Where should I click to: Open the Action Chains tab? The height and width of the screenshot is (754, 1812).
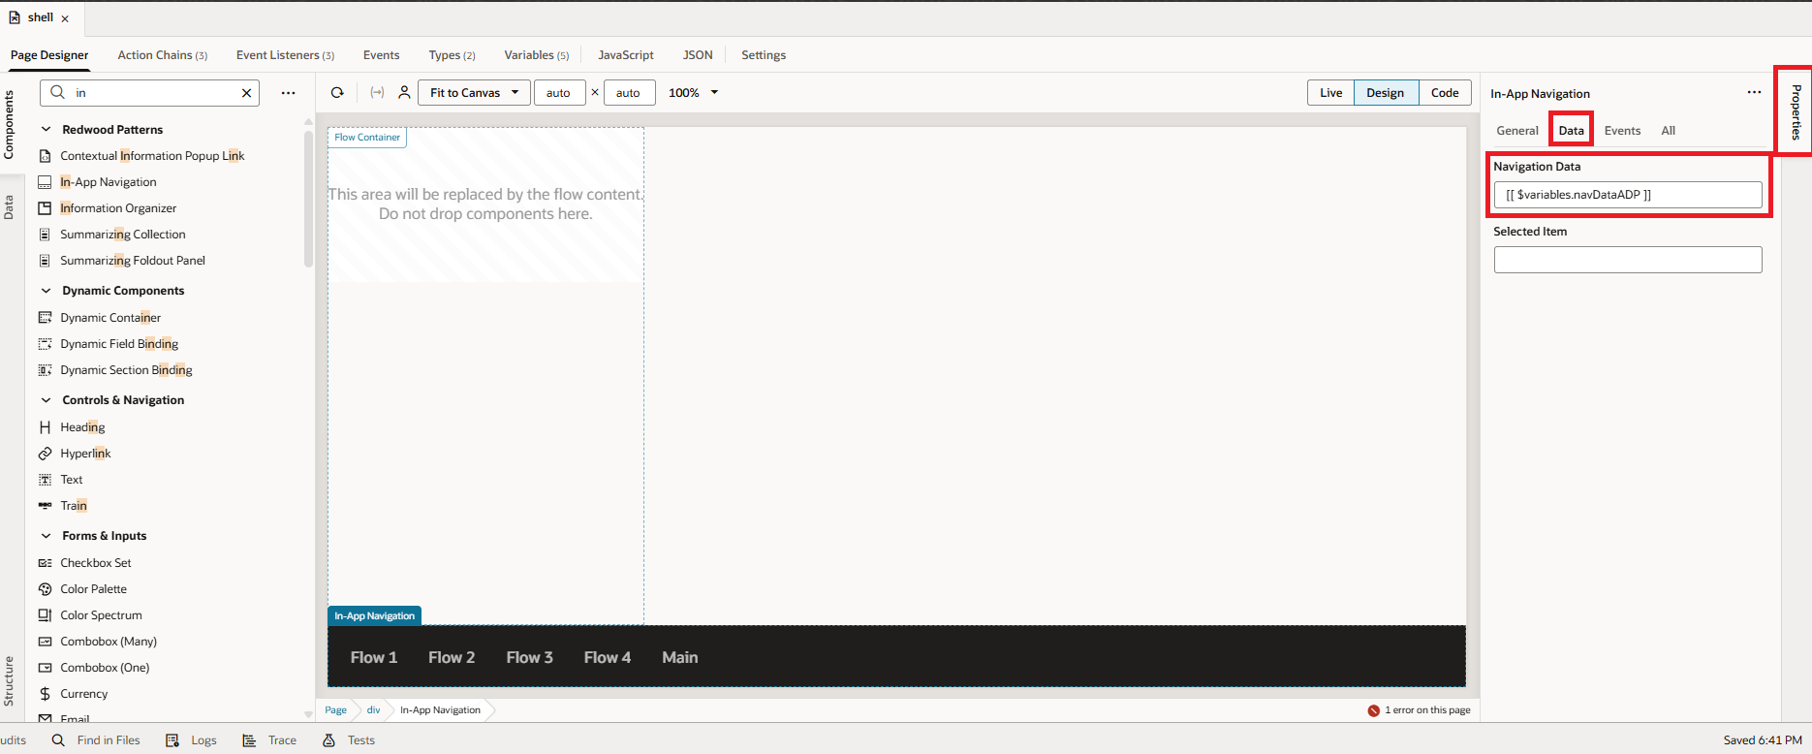[x=163, y=55]
